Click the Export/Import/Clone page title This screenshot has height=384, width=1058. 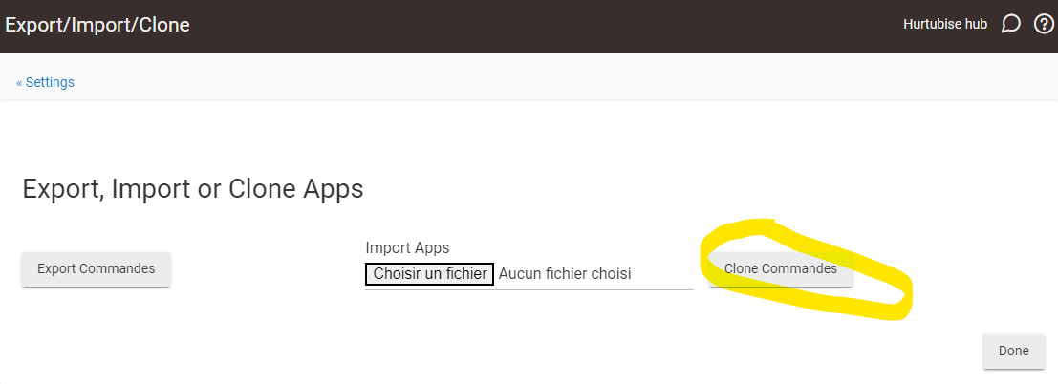pyautogui.click(x=97, y=25)
